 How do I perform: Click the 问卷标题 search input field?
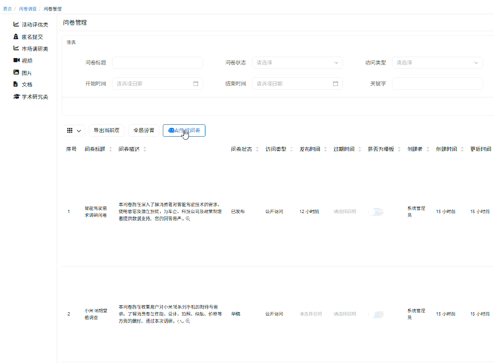(157, 62)
